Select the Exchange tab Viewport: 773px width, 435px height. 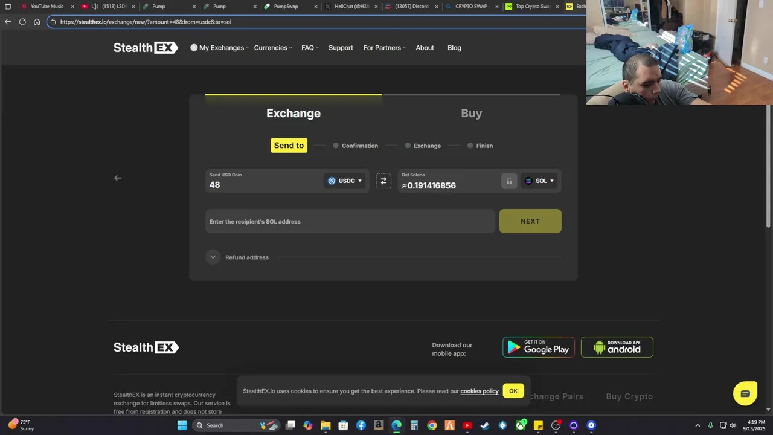(x=293, y=114)
